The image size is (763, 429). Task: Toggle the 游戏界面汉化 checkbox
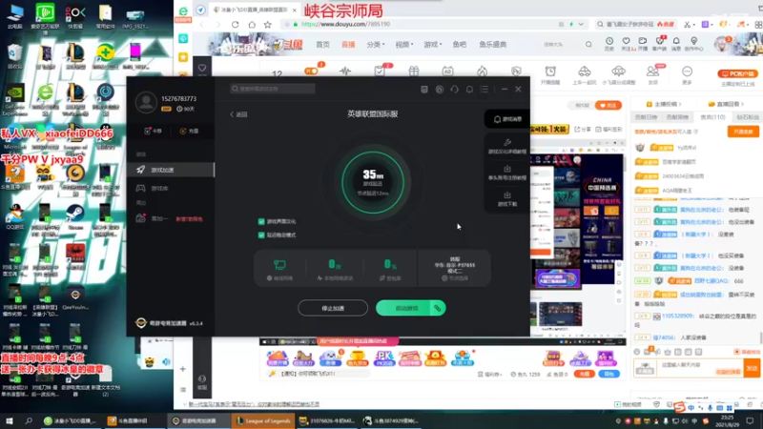(x=261, y=221)
